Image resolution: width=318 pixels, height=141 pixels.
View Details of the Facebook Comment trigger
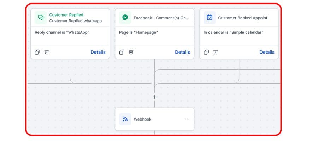182,52
